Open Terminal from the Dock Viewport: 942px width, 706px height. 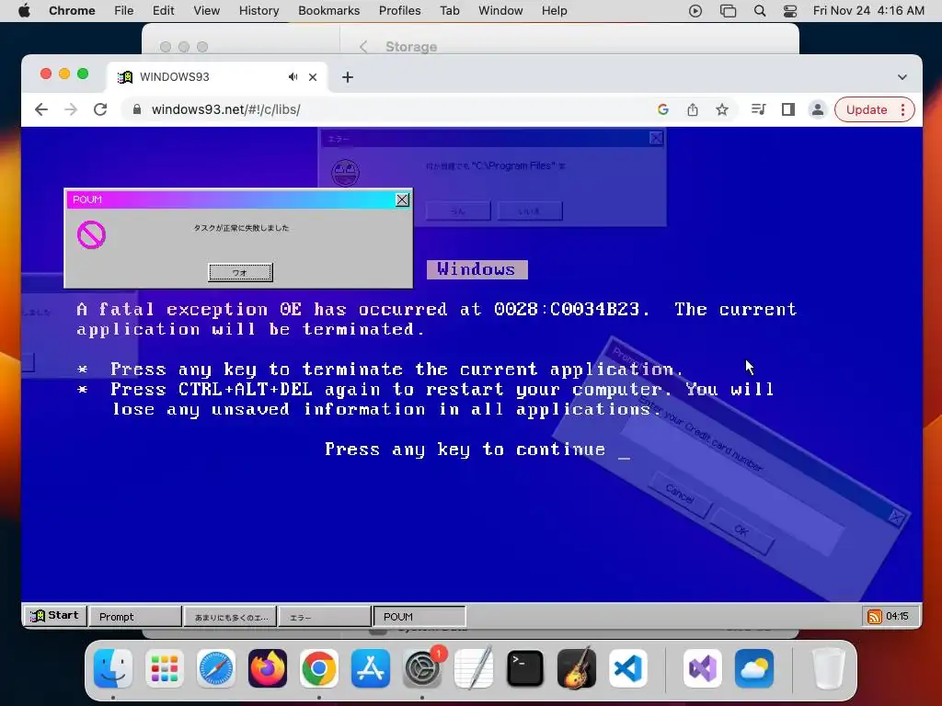pos(525,668)
